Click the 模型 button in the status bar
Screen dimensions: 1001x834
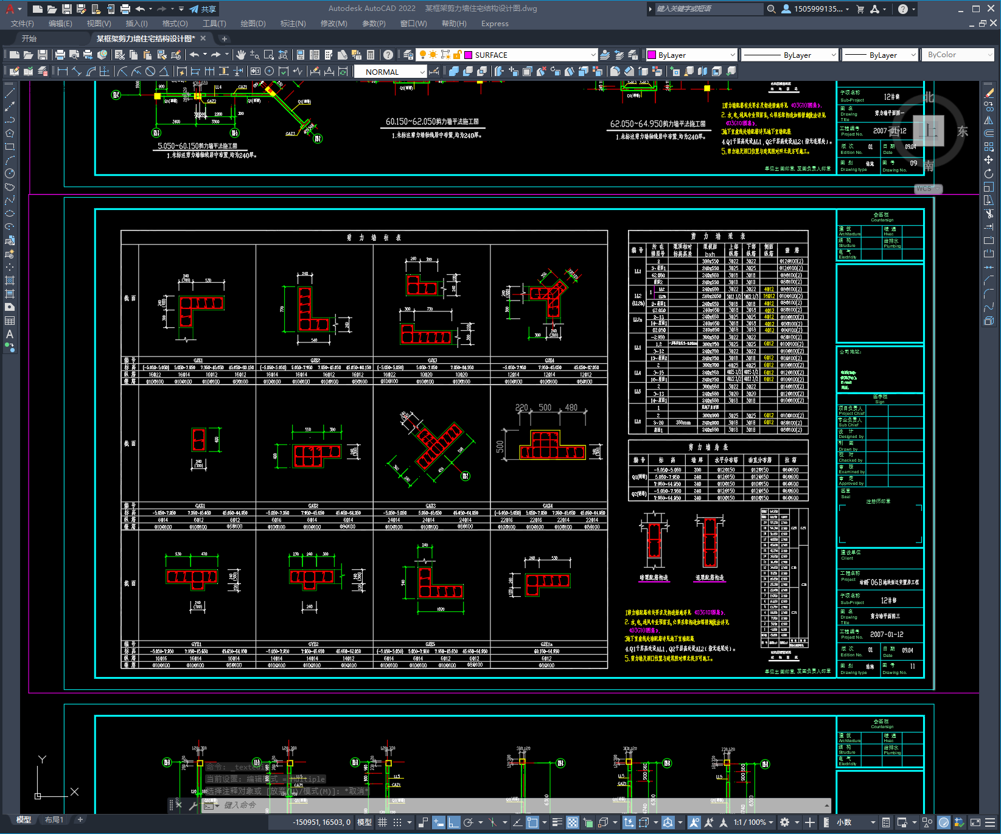[364, 822]
